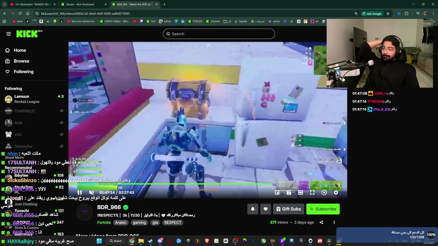Open Aziz channel in Following list

(34, 123)
